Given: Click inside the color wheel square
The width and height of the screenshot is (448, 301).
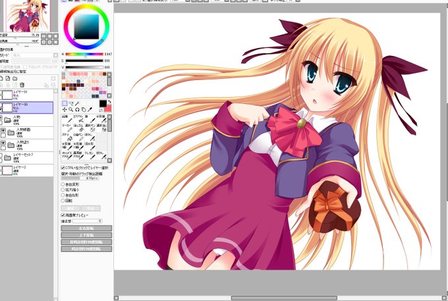Looking at the screenshot, I should tap(86, 27).
